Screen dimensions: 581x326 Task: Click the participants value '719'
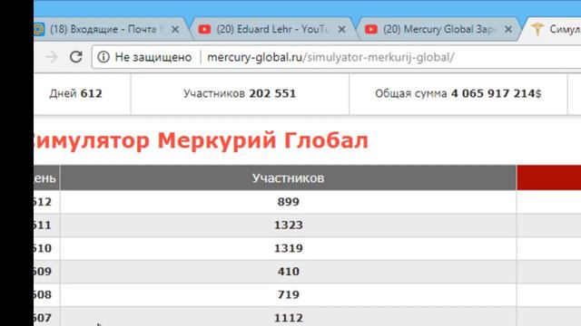[x=289, y=295]
